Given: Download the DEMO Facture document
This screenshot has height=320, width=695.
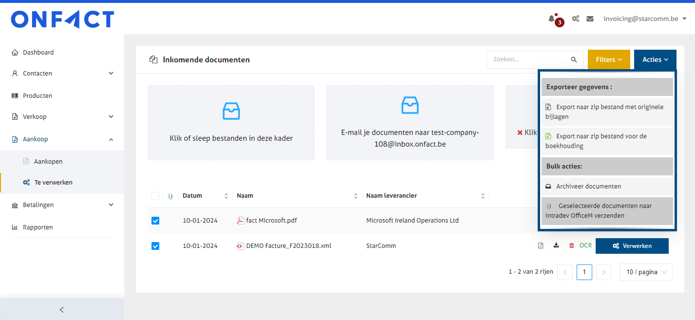Looking at the screenshot, I should click(556, 246).
